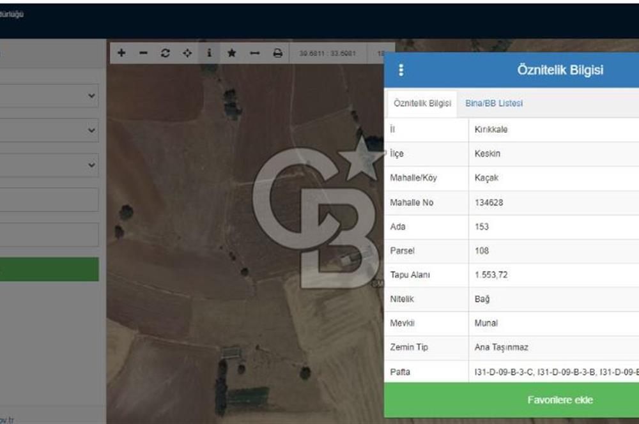Switch to the Bina/BB Listesi tab
The width and height of the screenshot is (639, 424).
pyautogui.click(x=494, y=103)
